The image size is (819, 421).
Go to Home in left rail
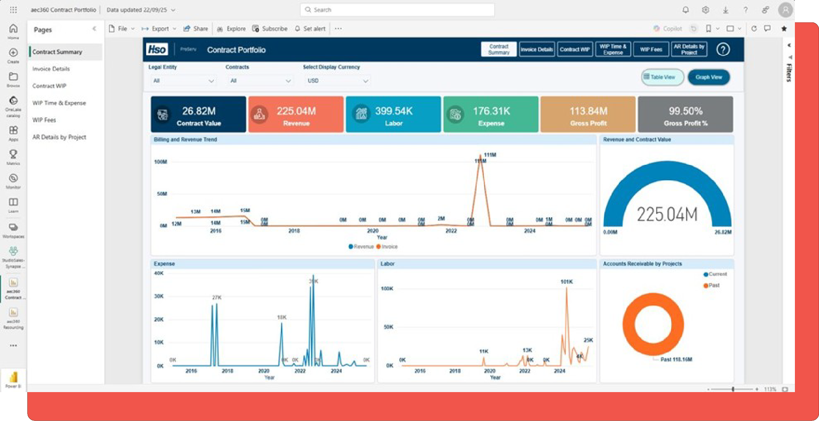point(14,31)
